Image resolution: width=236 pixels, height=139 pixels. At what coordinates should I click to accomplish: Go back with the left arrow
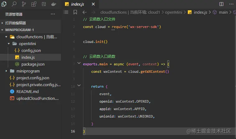tap(85, 12)
